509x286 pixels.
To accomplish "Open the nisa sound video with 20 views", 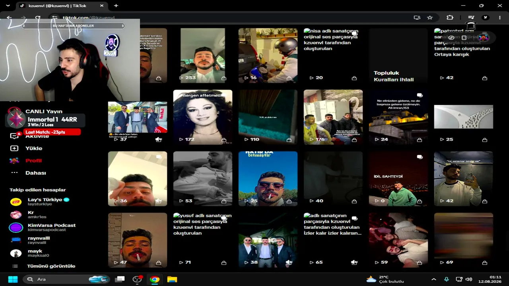I will [333, 56].
